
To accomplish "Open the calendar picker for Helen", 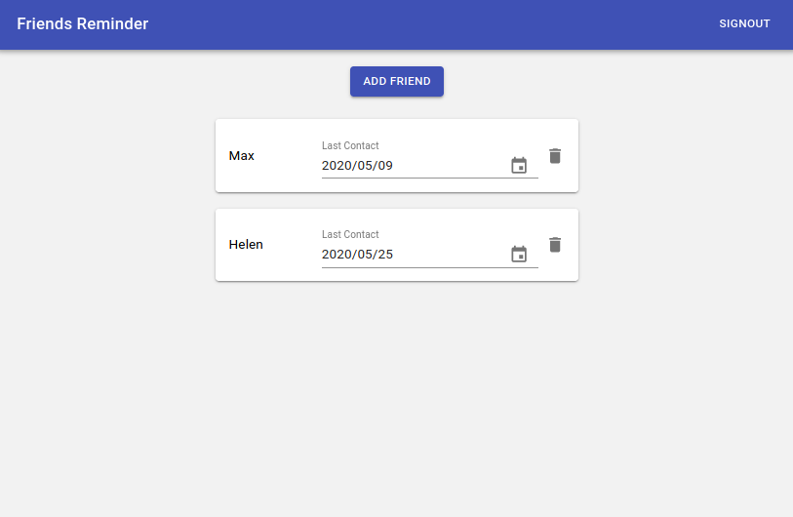I will tap(519, 254).
